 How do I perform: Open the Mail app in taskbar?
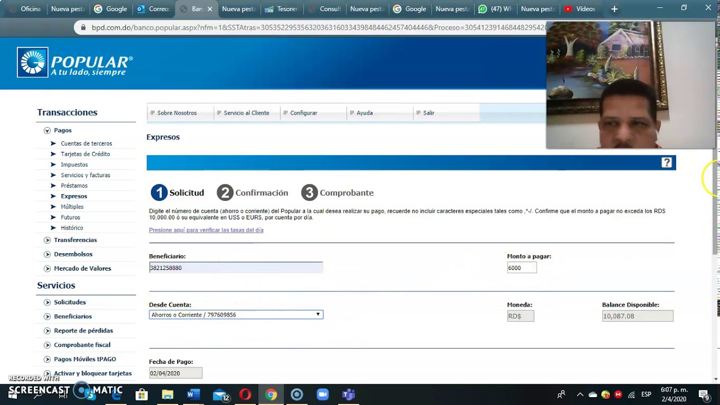click(220, 395)
